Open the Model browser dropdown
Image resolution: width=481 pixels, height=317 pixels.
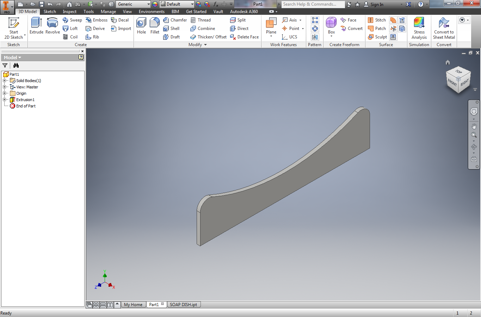[12, 57]
